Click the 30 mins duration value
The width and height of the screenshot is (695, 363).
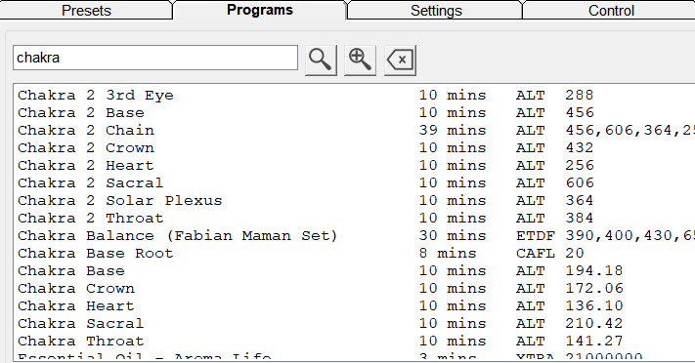(x=453, y=236)
